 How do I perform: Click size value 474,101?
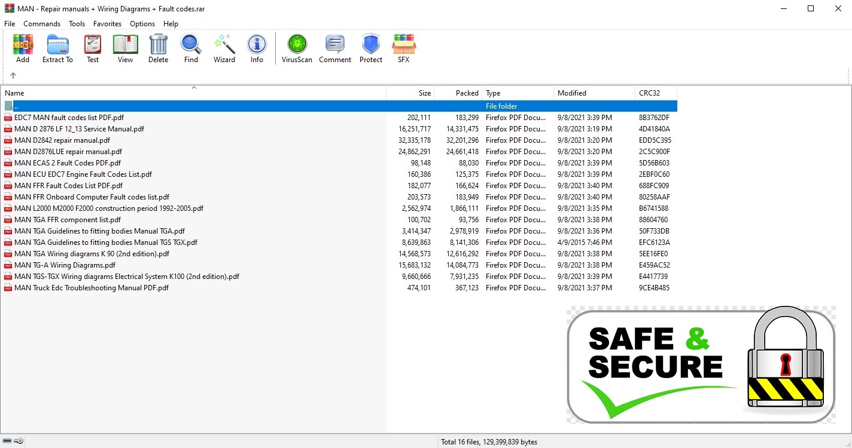point(419,288)
